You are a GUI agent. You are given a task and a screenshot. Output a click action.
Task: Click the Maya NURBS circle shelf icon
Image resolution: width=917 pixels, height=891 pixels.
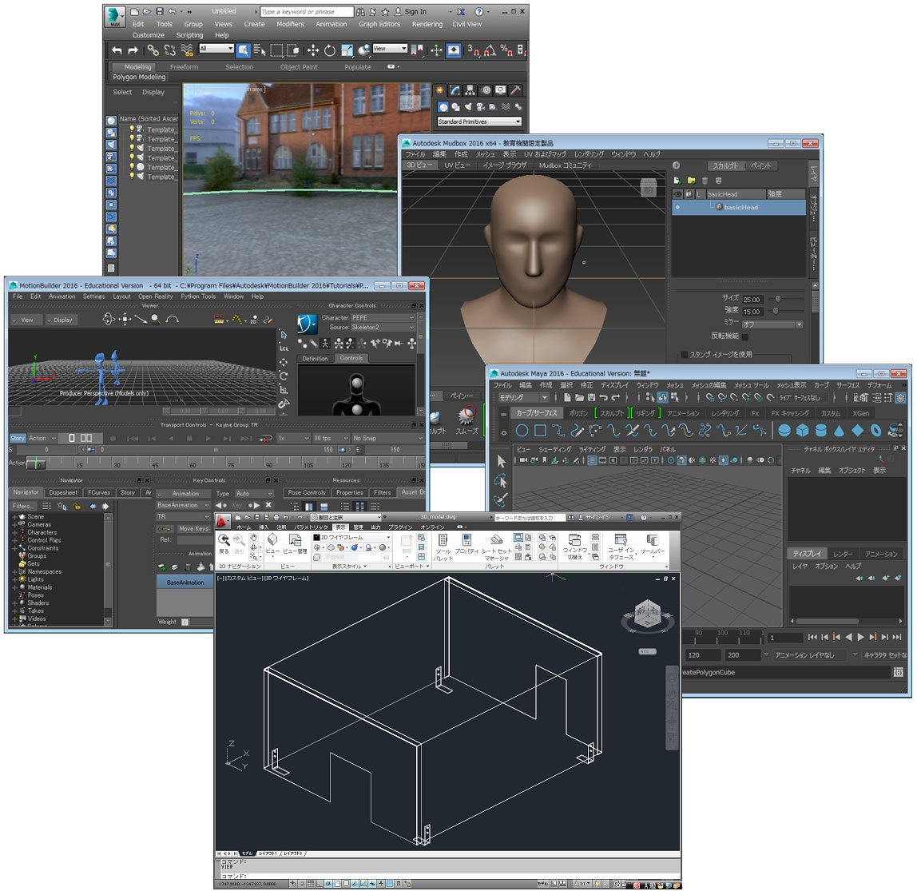[522, 432]
